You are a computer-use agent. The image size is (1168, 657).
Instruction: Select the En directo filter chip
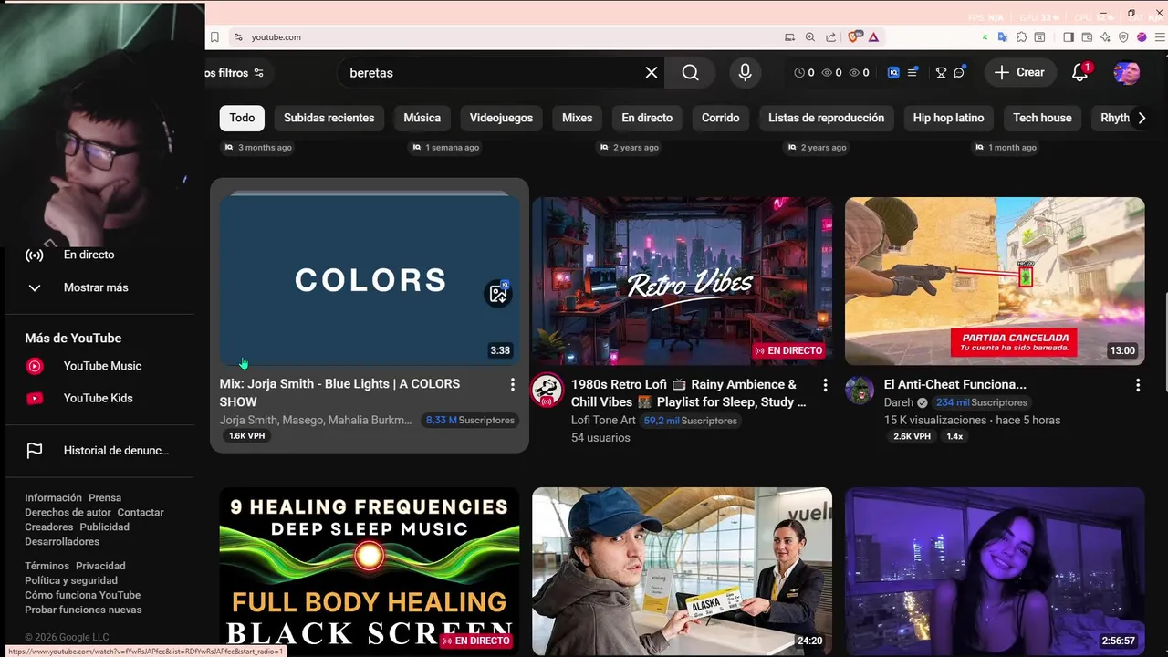click(x=647, y=118)
